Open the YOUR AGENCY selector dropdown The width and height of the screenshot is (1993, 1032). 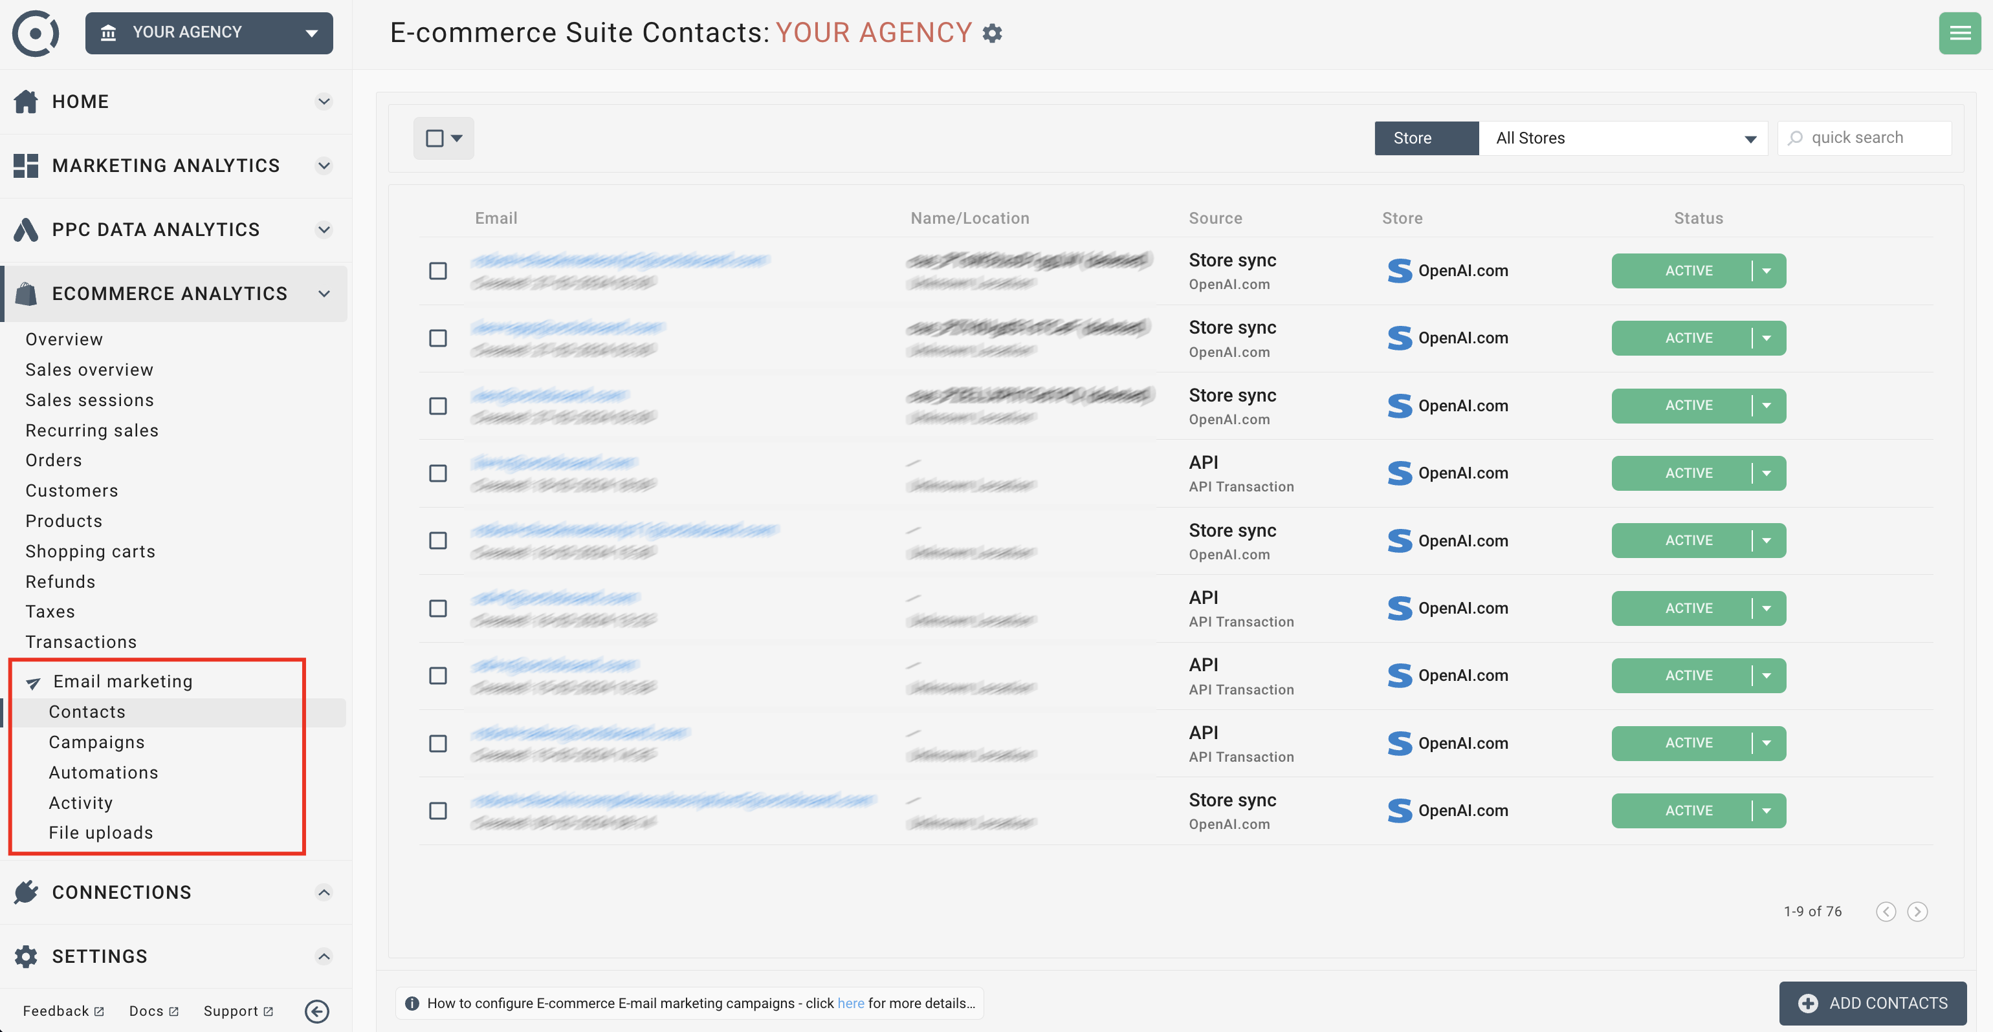209,32
